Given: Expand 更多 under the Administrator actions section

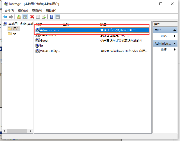Looking at the screenshot, I should tap(164, 50).
